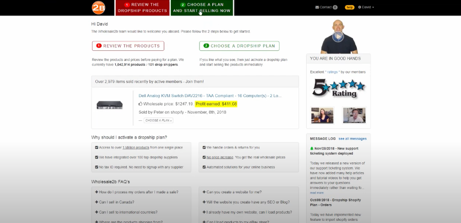Click the yellow help badge
Screen dimensions: 461x223
tap(349, 7)
